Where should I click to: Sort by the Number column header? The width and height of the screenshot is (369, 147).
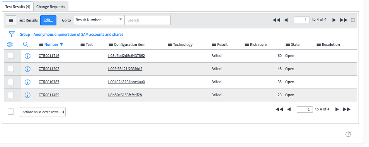[x=51, y=44]
